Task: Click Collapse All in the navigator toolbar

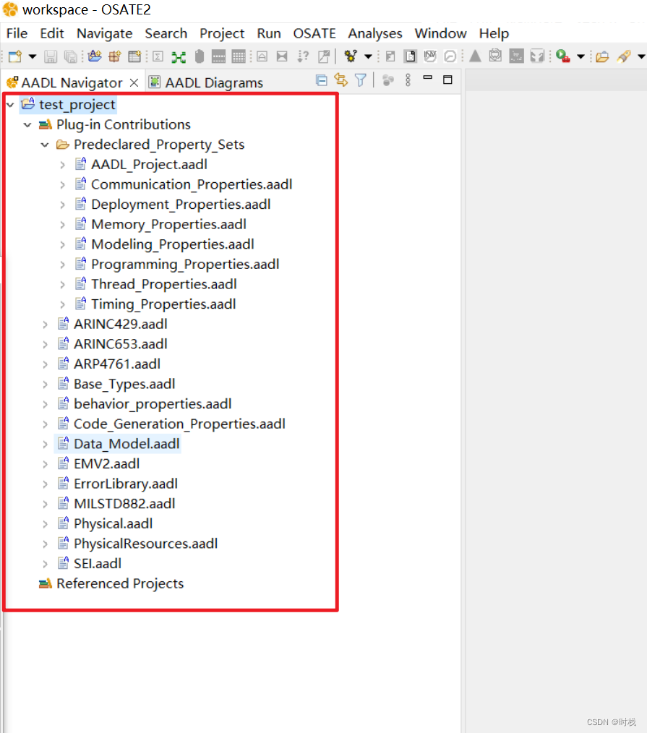Action: 322,80
